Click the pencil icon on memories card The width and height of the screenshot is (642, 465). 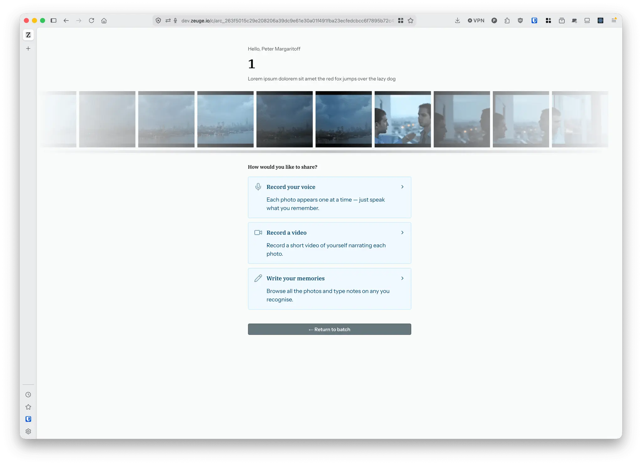(x=258, y=279)
